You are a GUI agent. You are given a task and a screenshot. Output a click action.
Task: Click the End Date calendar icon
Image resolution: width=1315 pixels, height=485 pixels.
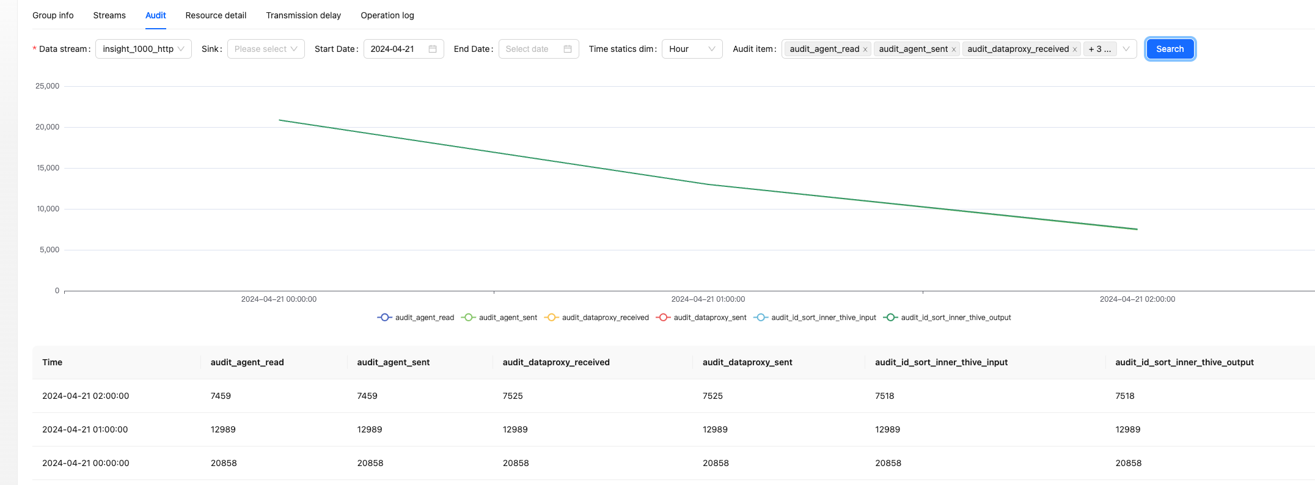tap(568, 49)
